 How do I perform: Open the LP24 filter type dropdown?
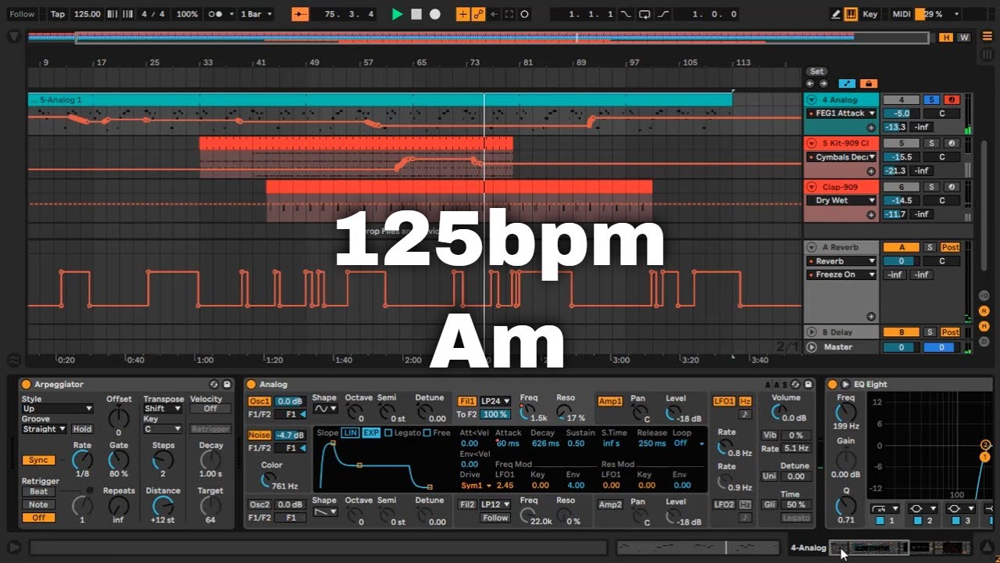pos(495,401)
